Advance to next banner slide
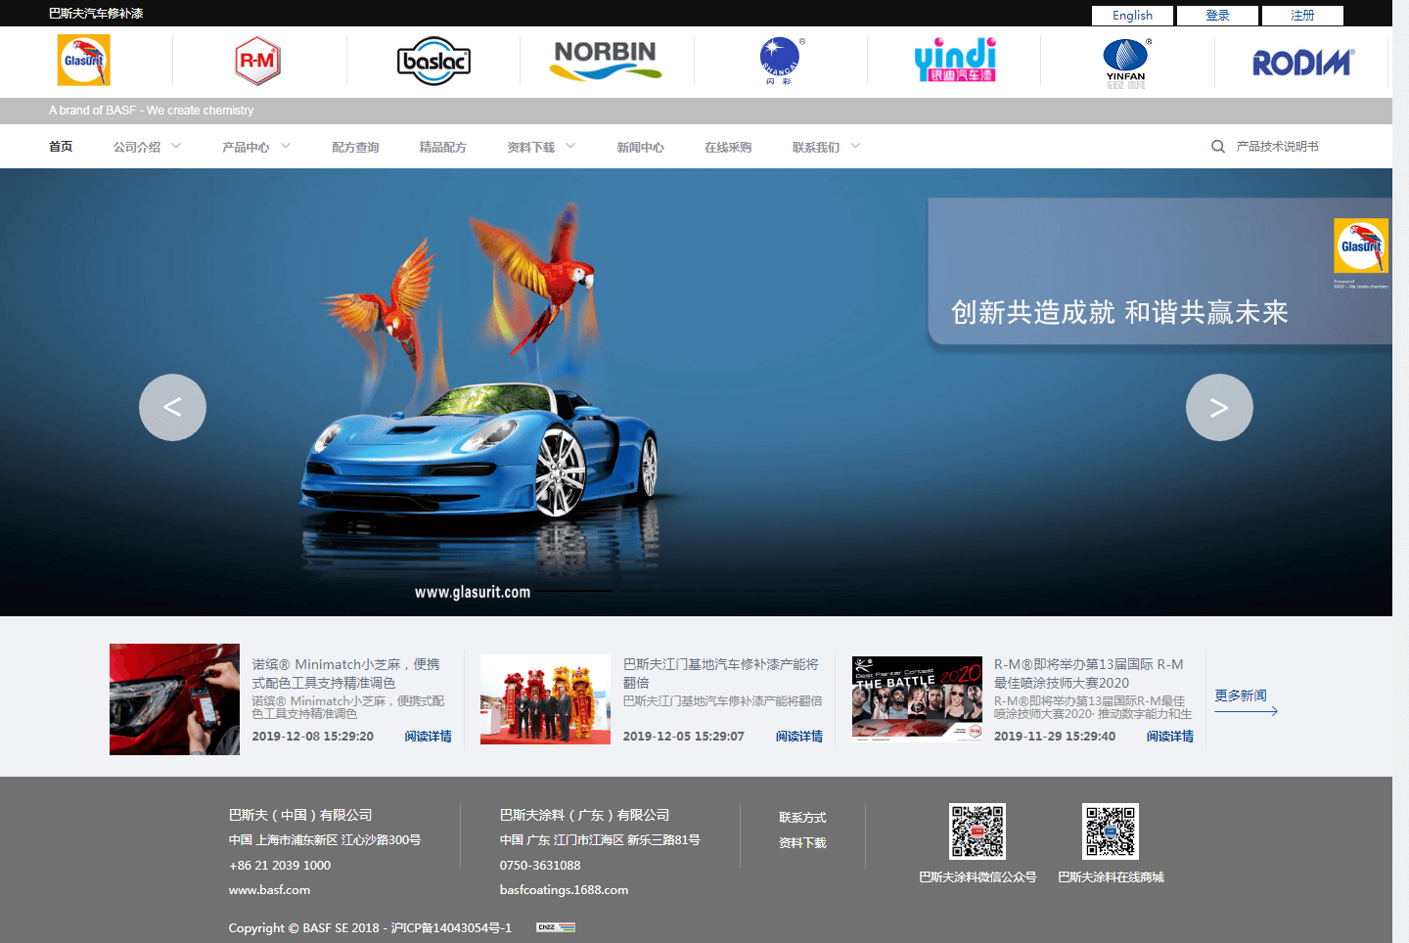 coord(1219,407)
